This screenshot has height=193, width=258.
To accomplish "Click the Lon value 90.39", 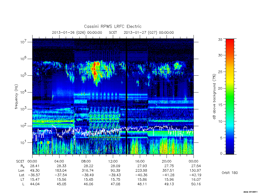I will pos(115,171).
